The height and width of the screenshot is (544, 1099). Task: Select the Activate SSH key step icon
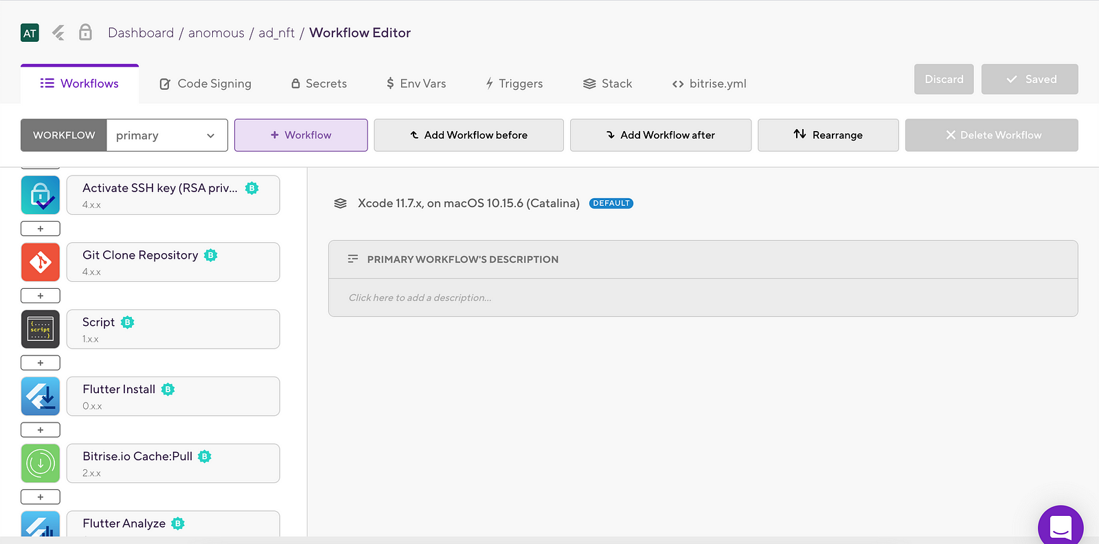click(x=41, y=195)
